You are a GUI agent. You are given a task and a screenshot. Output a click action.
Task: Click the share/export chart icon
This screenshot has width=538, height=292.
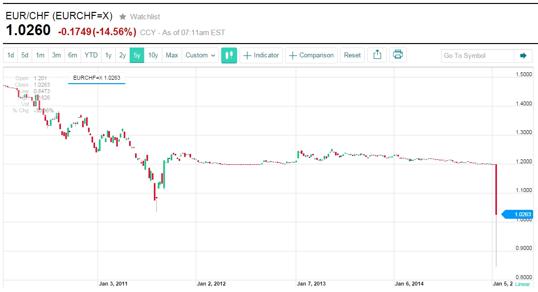pos(377,55)
